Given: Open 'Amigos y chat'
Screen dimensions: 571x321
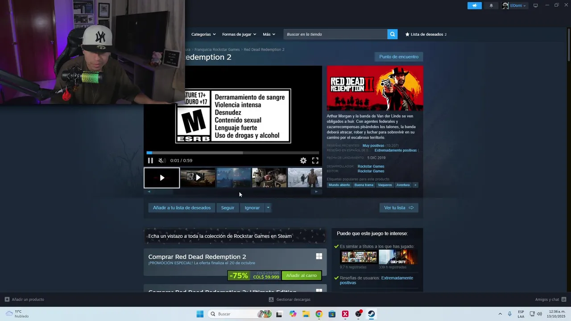Looking at the screenshot, I should coord(550,300).
